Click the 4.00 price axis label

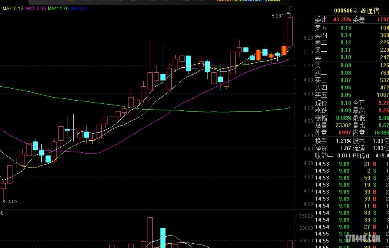point(308,204)
